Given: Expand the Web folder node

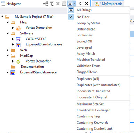Looking at the screenshot, I should (x=7, y=50).
